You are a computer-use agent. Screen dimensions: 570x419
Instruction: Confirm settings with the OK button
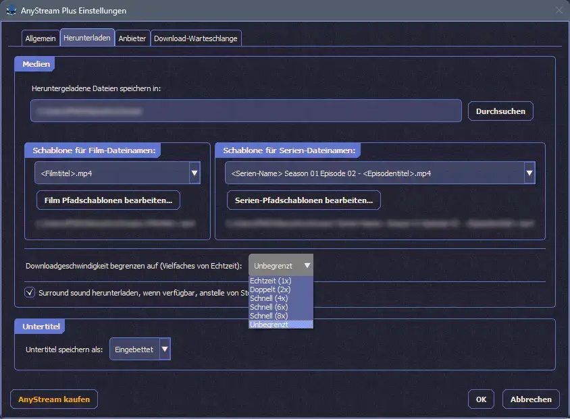coord(481,399)
